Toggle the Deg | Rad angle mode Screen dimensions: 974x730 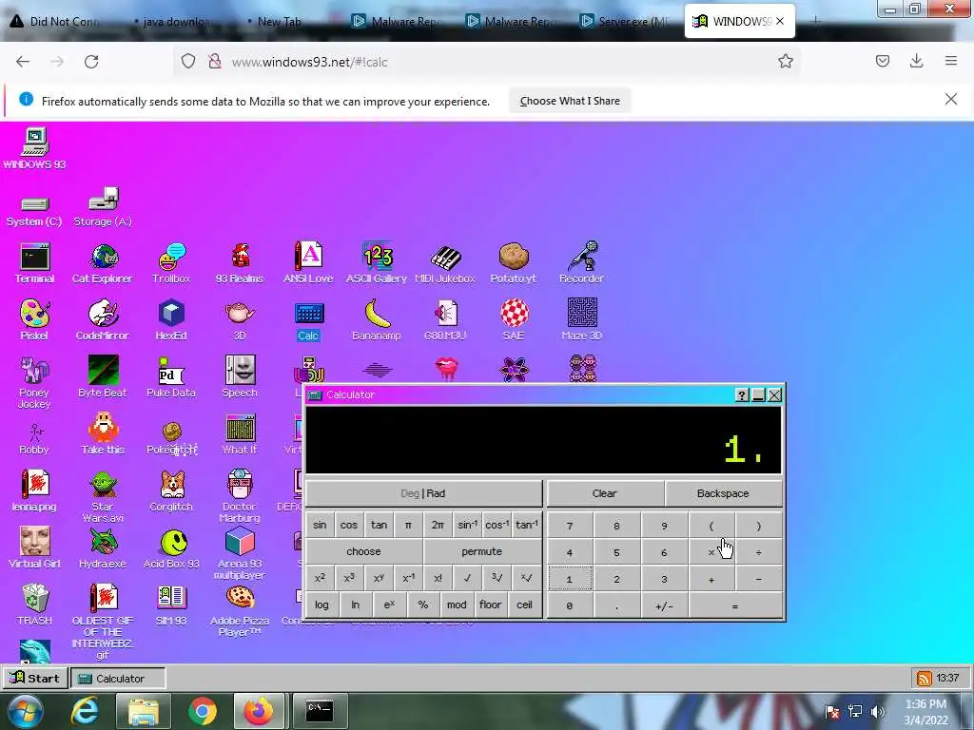click(x=423, y=493)
